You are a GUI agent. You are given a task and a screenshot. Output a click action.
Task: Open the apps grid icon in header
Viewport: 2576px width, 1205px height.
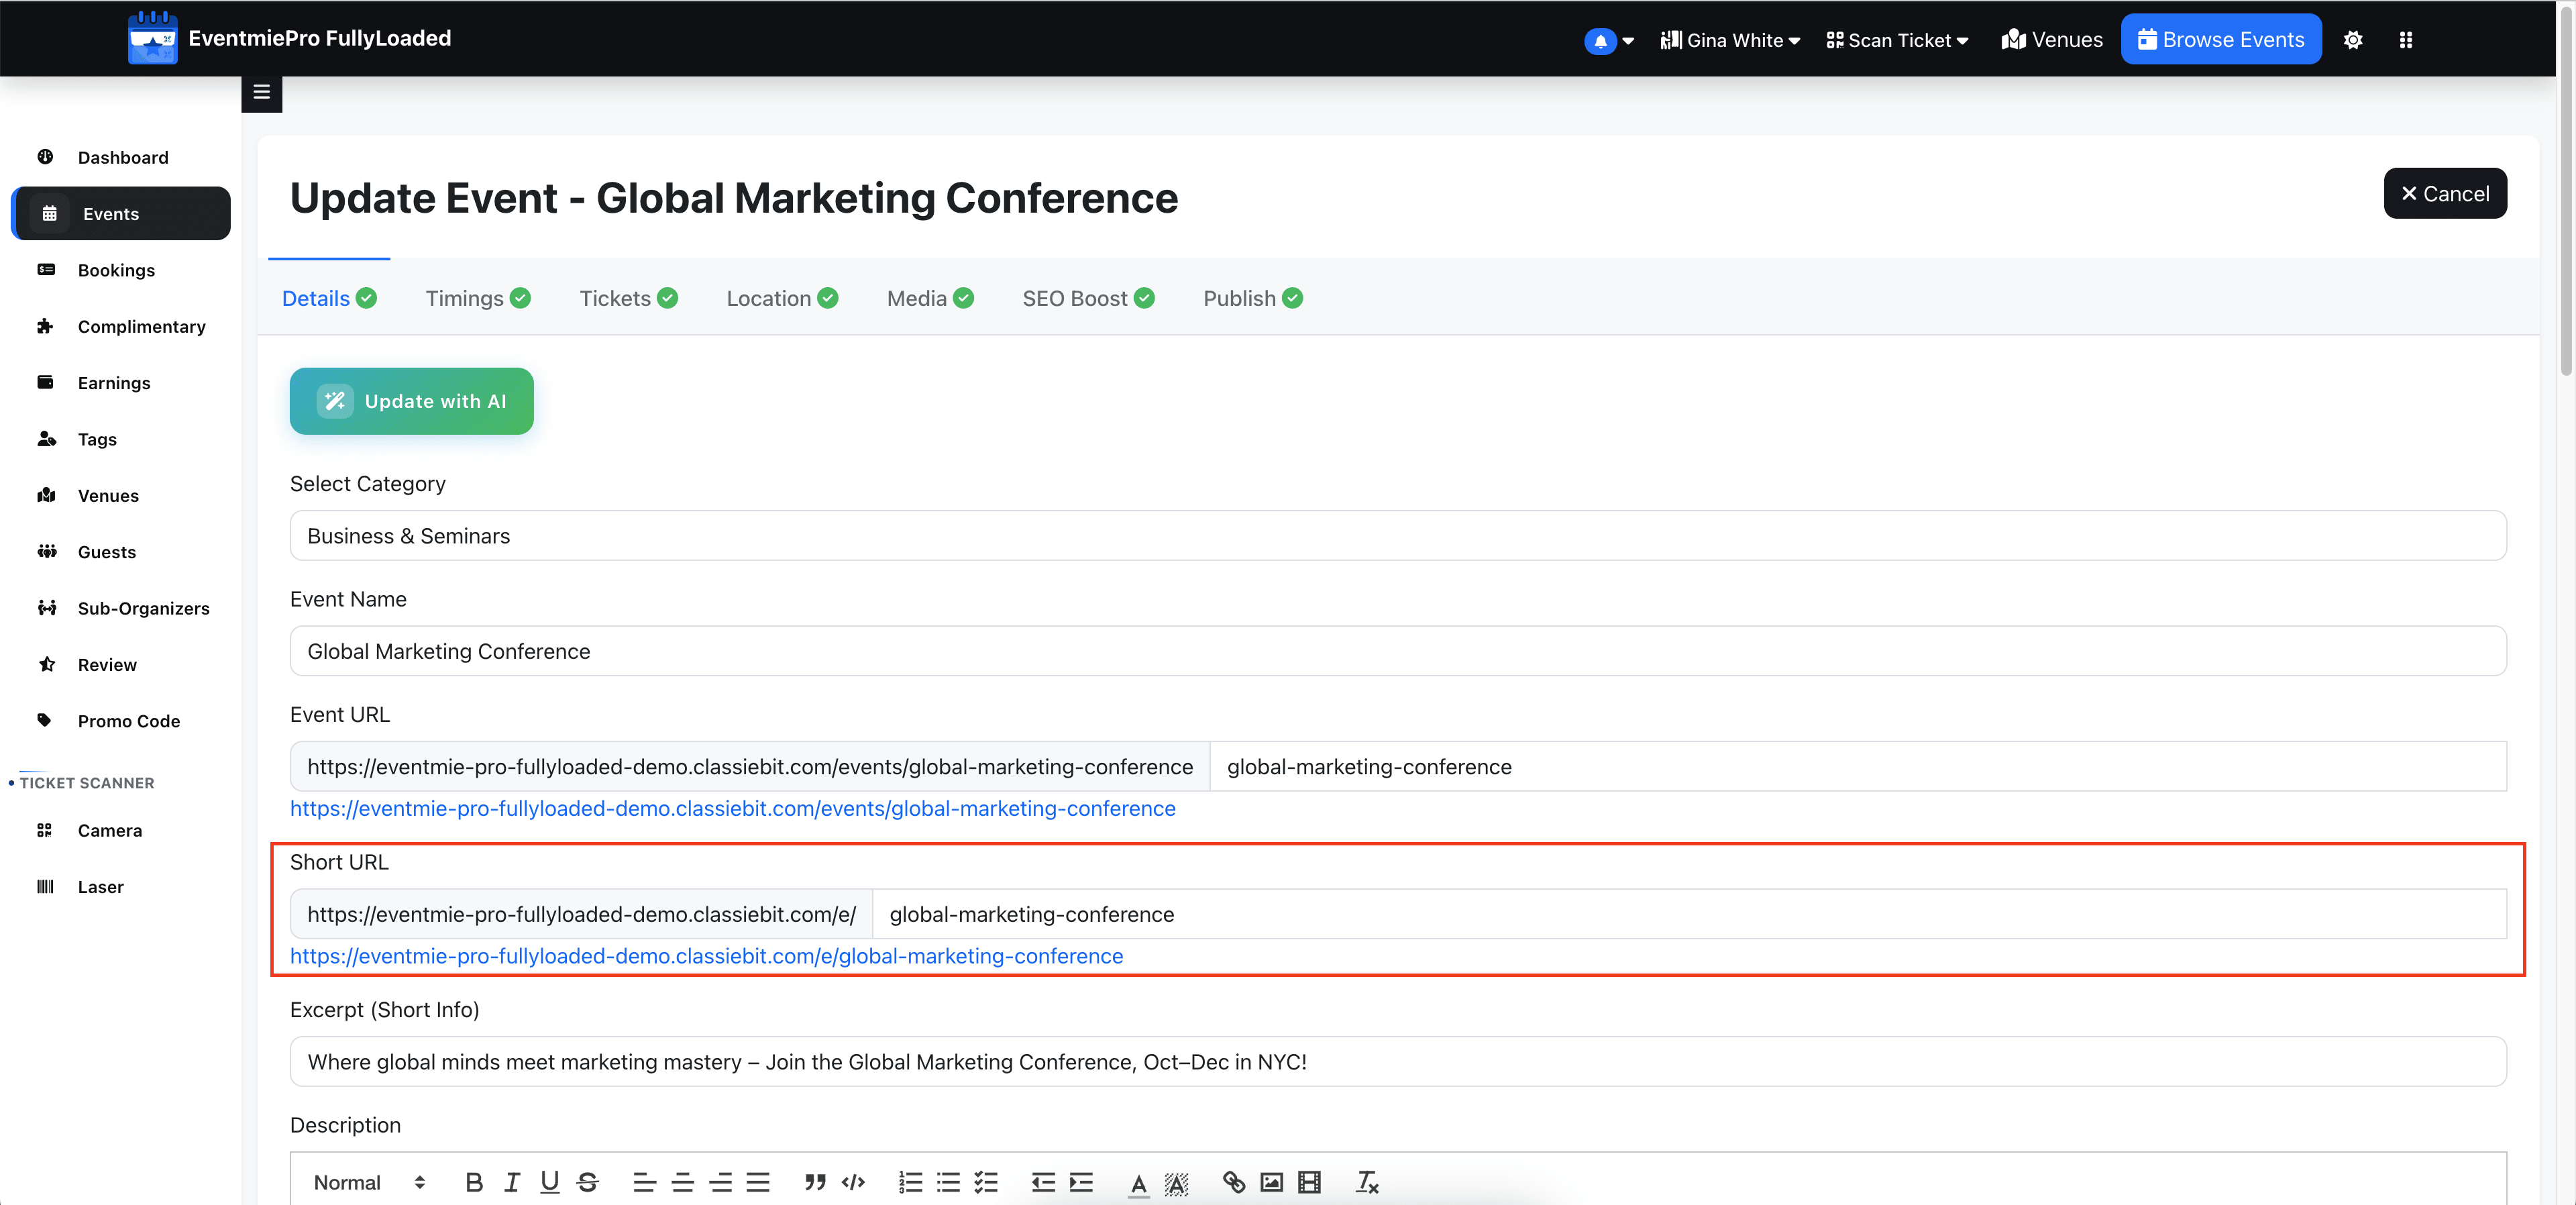[2405, 40]
